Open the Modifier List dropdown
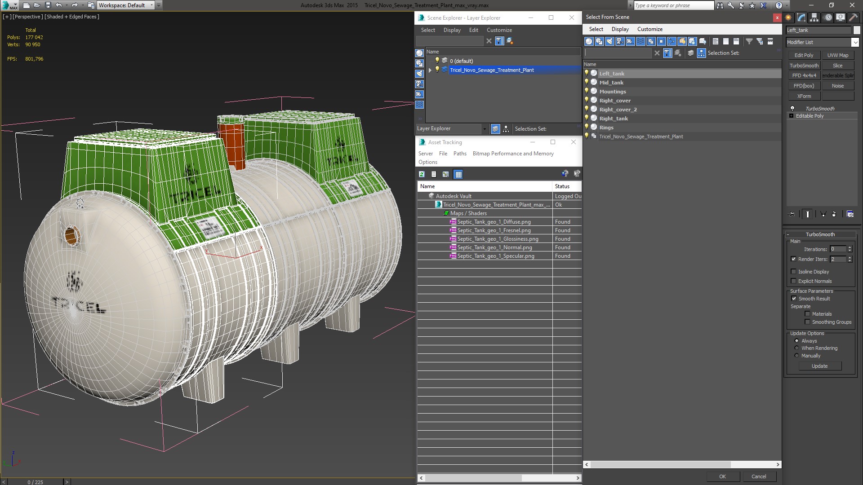This screenshot has height=485, width=863. click(x=855, y=42)
